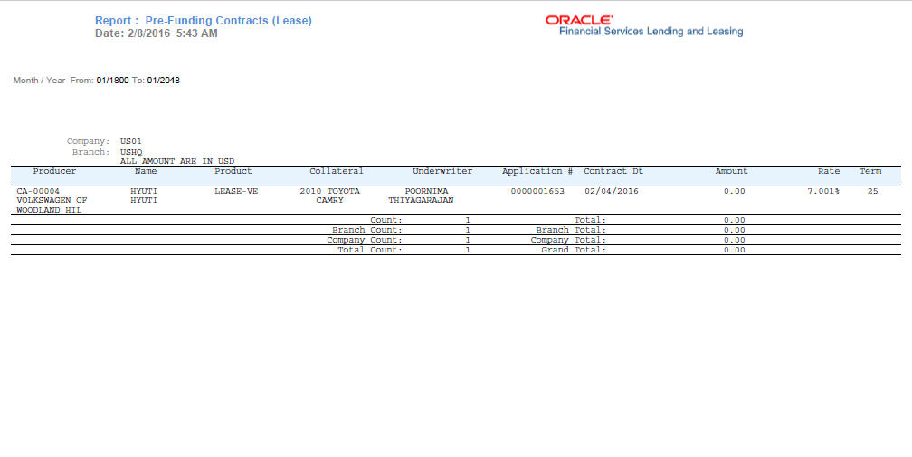Select the 7.001% rate value

click(823, 191)
